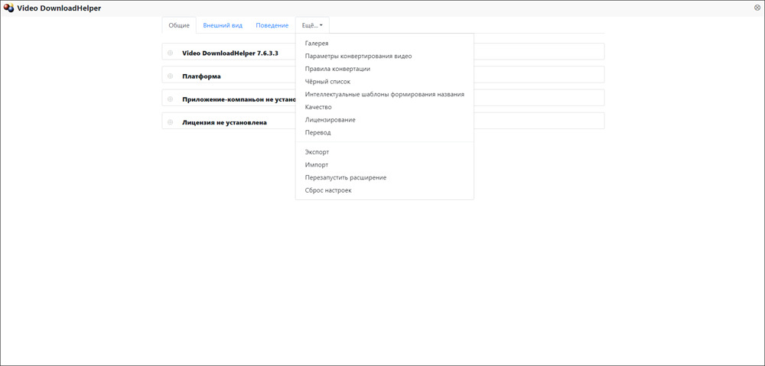Collapse the Ещё dropdown menu

(312, 25)
